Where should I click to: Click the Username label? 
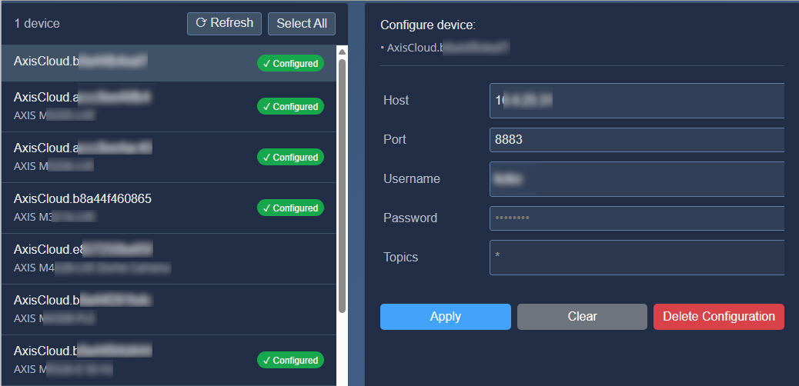[x=412, y=178]
